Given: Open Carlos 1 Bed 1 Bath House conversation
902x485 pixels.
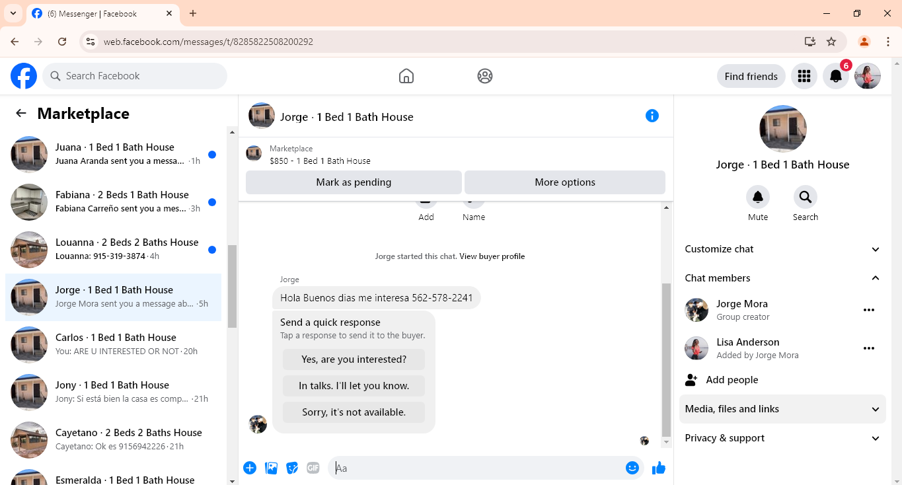Looking at the screenshot, I should coord(114,345).
